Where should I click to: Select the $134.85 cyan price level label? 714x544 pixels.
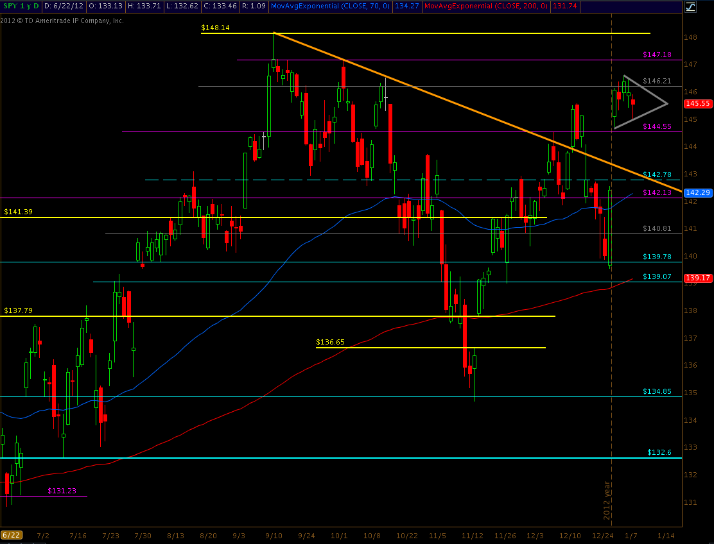pyautogui.click(x=657, y=391)
